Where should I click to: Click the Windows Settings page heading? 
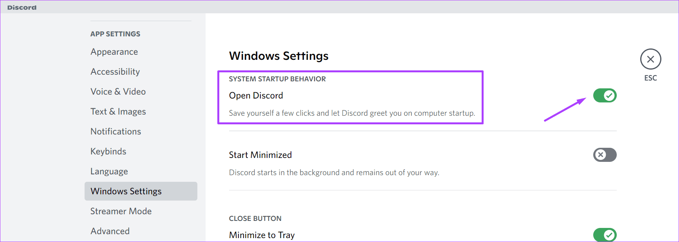279,56
